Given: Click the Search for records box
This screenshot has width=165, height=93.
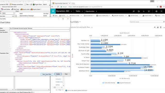Looking at the screenshot, I should point(147,22).
